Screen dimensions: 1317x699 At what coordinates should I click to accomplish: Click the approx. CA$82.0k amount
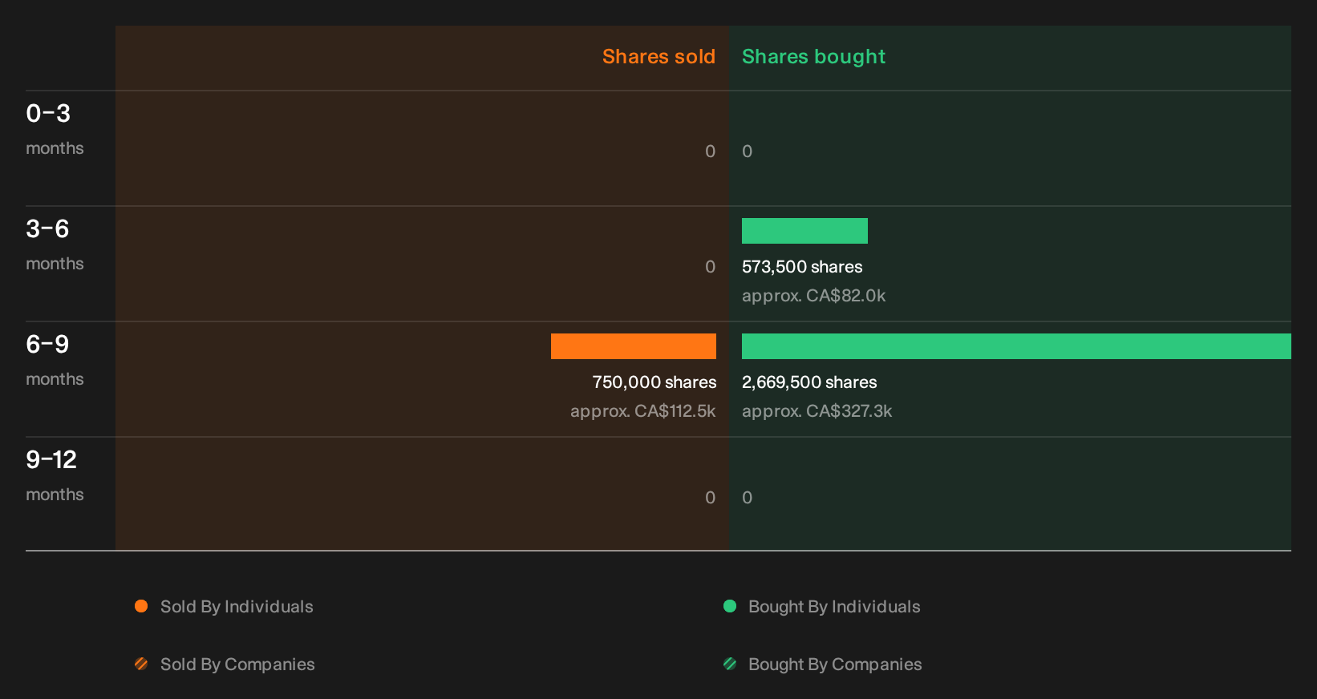[x=813, y=296]
